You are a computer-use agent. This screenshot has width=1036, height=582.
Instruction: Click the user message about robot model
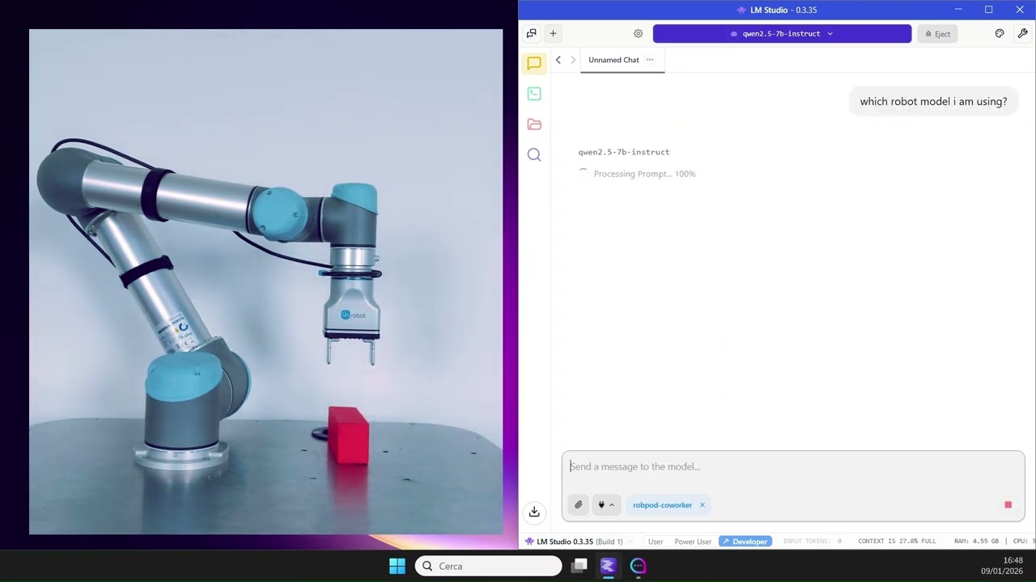pos(933,102)
